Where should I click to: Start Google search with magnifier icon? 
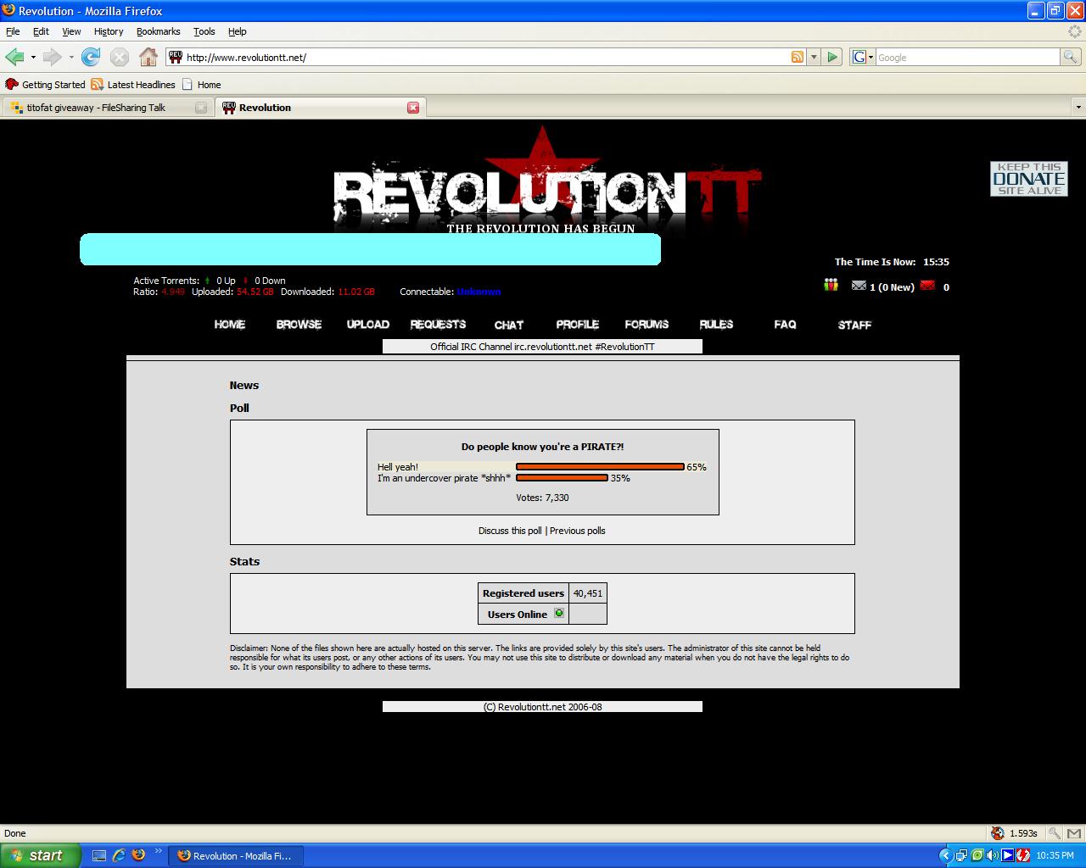pos(1071,57)
